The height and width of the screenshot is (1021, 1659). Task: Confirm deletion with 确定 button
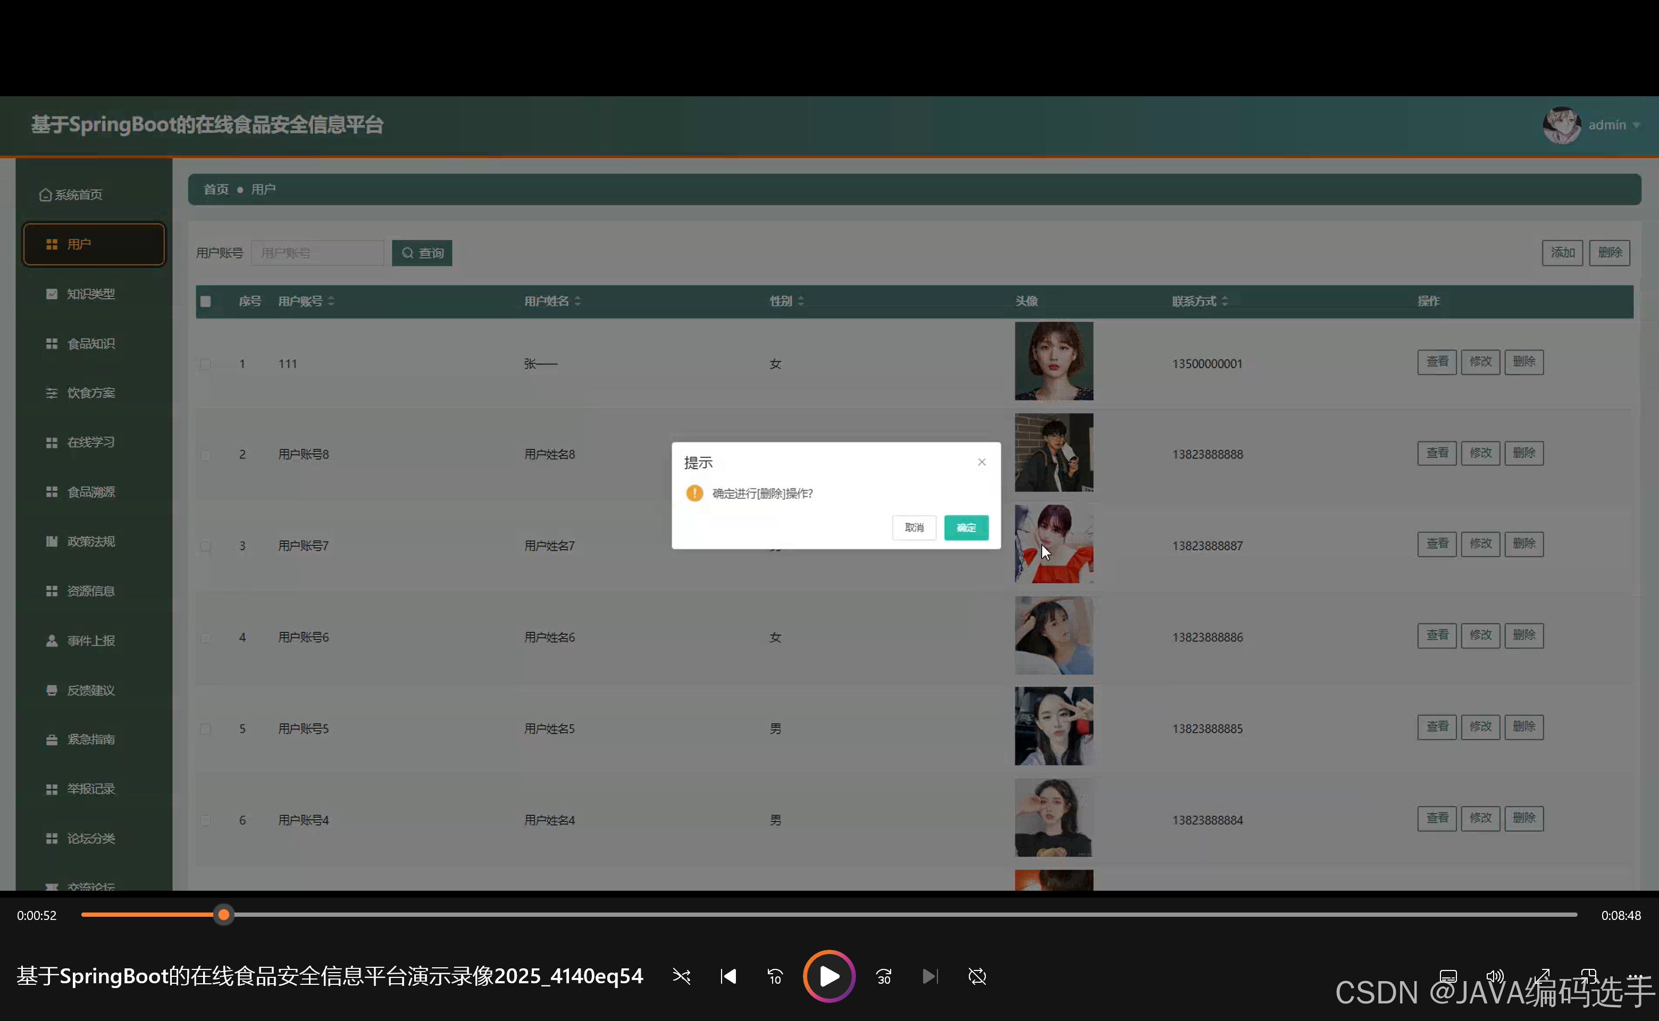click(966, 528)
